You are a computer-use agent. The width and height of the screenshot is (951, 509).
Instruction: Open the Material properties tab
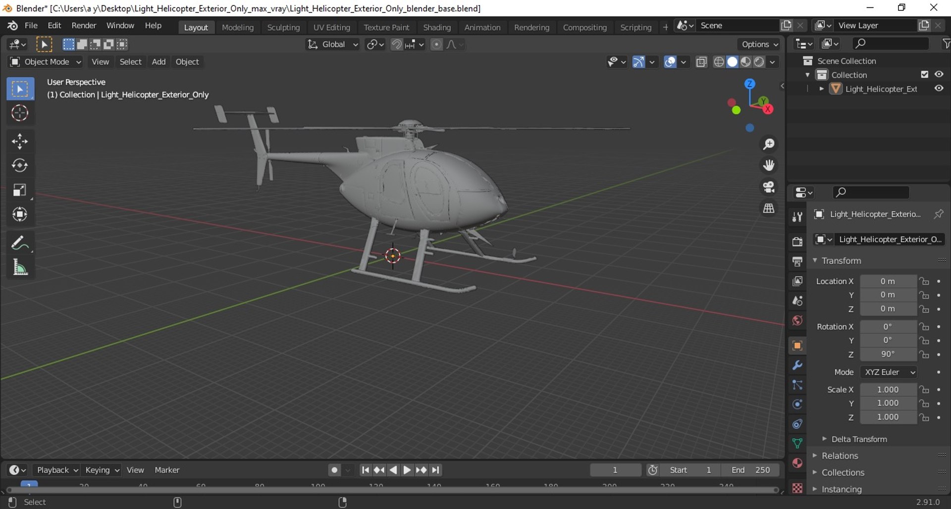point(797,463)
